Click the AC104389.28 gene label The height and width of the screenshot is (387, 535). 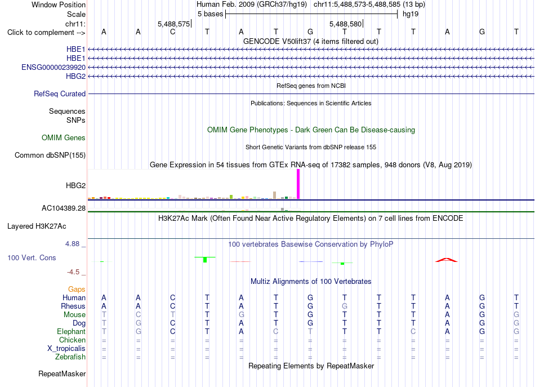64,208
